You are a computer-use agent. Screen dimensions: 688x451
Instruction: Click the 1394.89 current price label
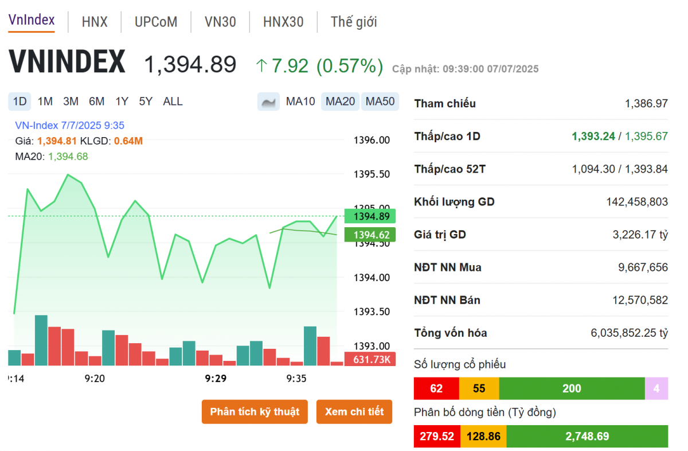(370, 216)
